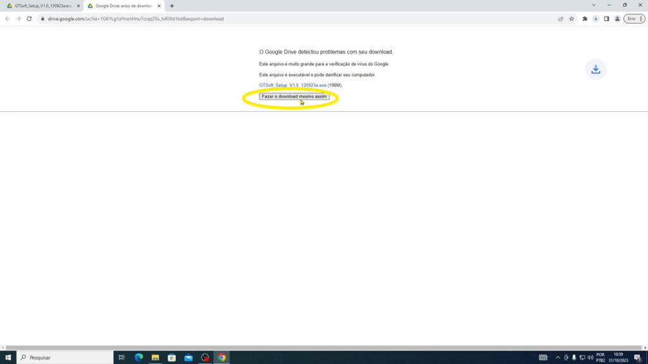The width and height of the screenshot is (648, 364).
Task: Go forward to the next page
Action: pos(18,18)
